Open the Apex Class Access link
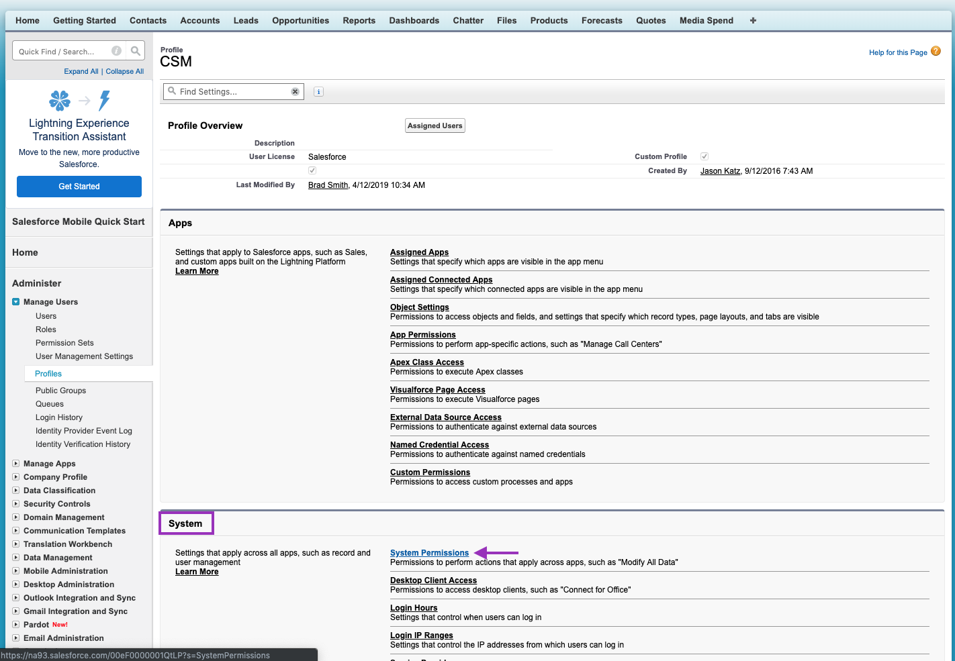The width and height of the screenshot is (955, 661). tap(427, 362)
